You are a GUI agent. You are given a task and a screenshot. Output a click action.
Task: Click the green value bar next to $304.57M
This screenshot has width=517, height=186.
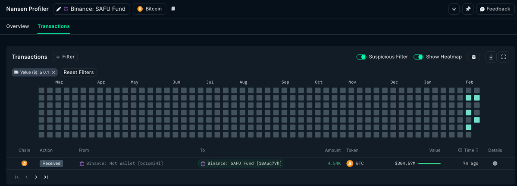pyautogui.click(x=429, y=163)
